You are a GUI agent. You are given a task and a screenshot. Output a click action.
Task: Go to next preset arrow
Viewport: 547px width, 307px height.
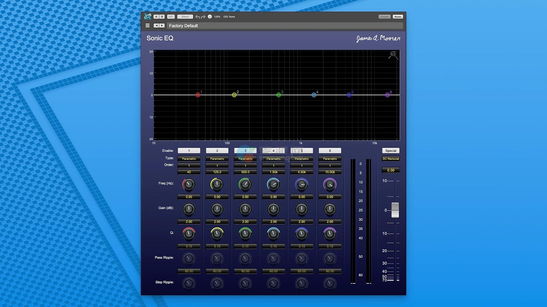coord(162,26)
